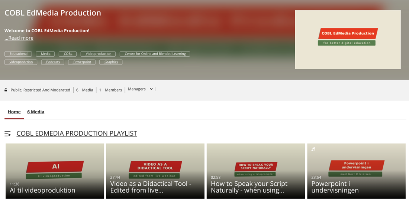Open the Video as a Didactical Tool thumbnail
The width and height of the screenshot is (409, 202).
tap(155, 171)
